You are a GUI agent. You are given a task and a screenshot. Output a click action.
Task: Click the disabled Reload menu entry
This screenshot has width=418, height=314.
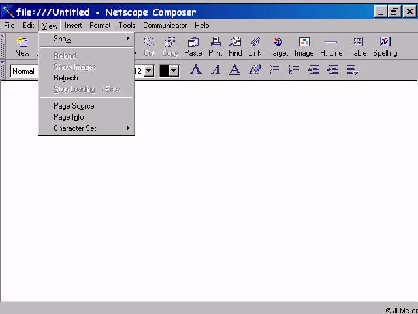[86, 56]
